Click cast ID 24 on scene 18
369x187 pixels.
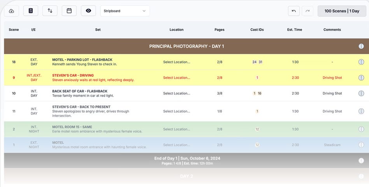click(x=255, y=62)
